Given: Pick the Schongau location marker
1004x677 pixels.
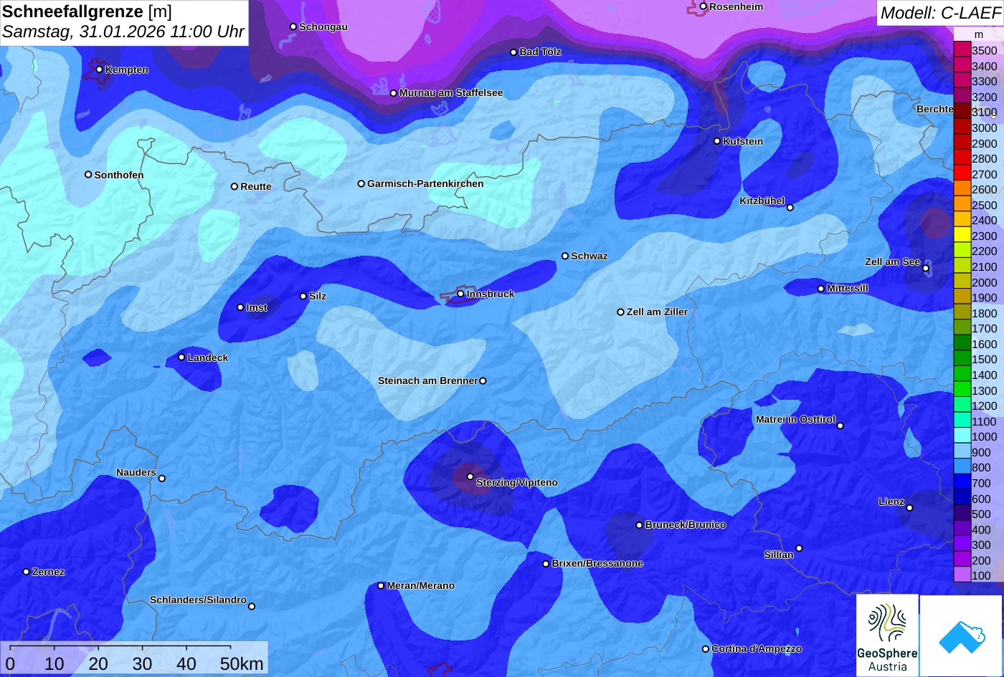Looking at the screenshot, I should [x=293, y=27].
